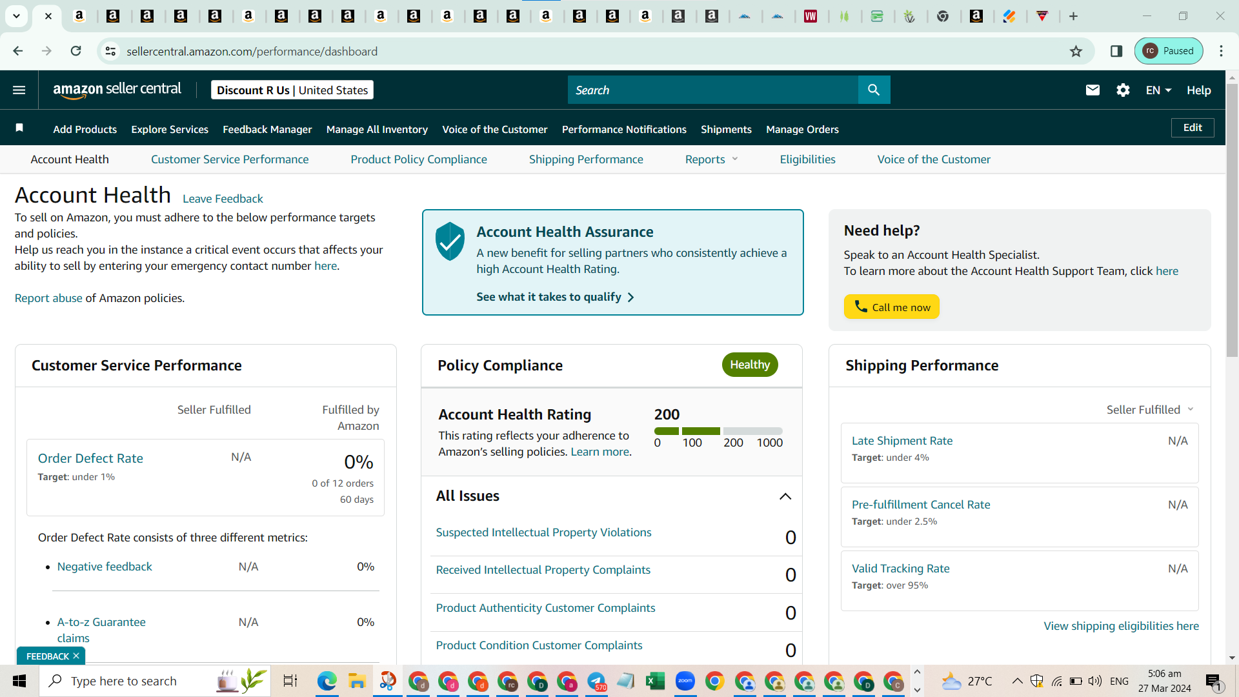This screenshot has width=1239, height=697.
Task: Click the Account Health Rating progress bar
Action: (718, 431)
